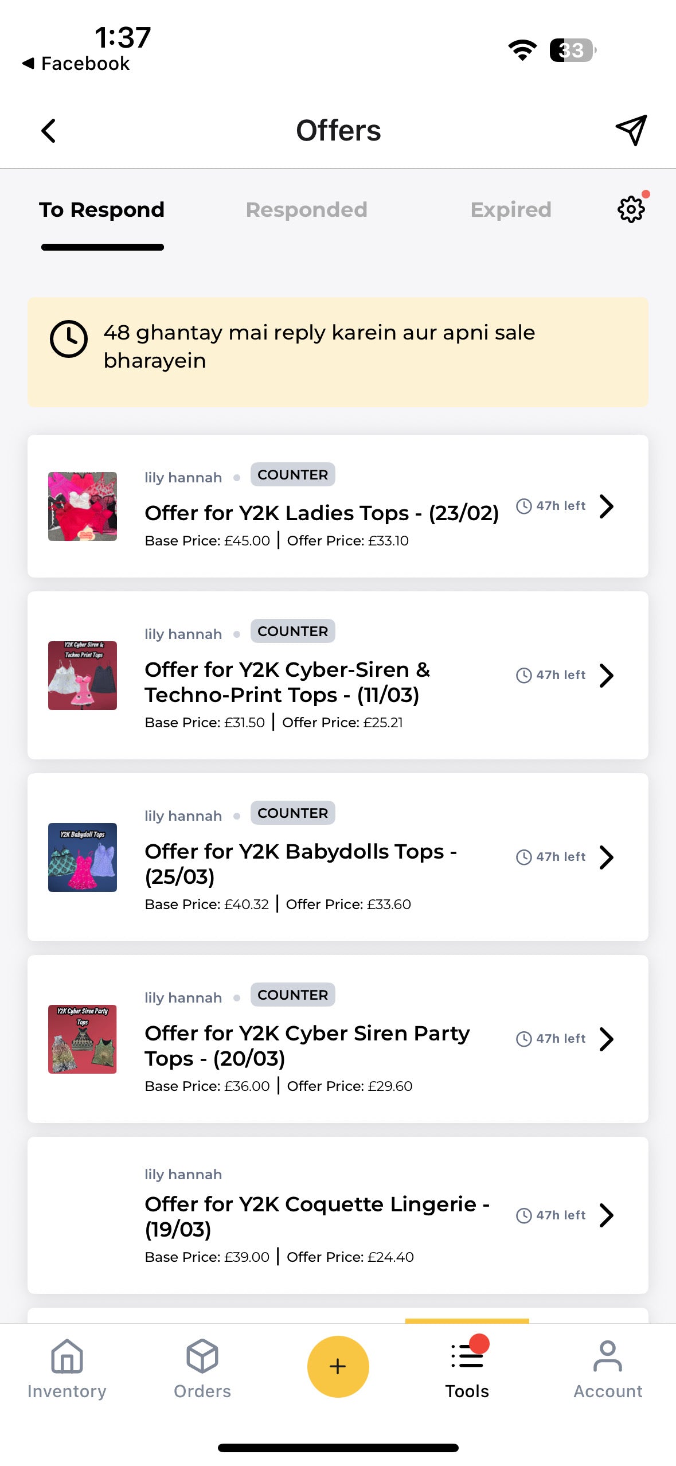Expand Y2K Ladies Tops offer chevron
Screen dimensions: 676x1466
click(x=607, y=506)
